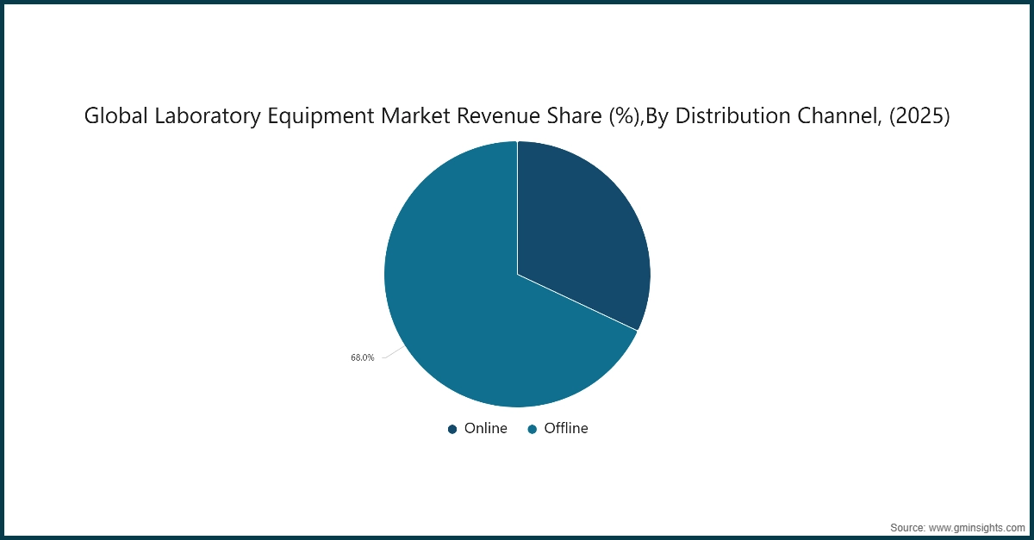Click the 68.0% data label

pyautogui.click(x=362, y=357)
